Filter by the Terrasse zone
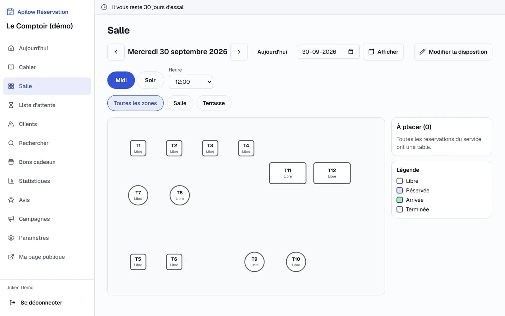The image size is (505, 316). [x=214, y=103]
